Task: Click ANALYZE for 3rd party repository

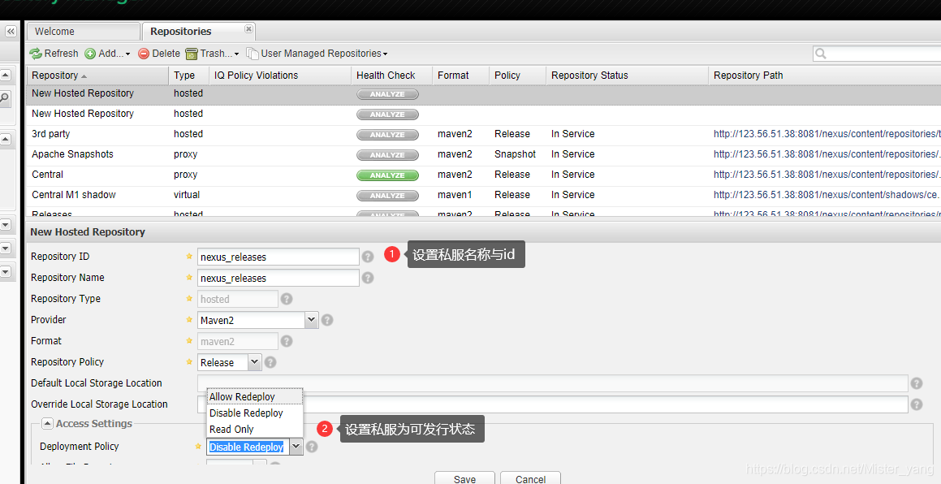Action: pyautogui.click(x=387, y=135)
